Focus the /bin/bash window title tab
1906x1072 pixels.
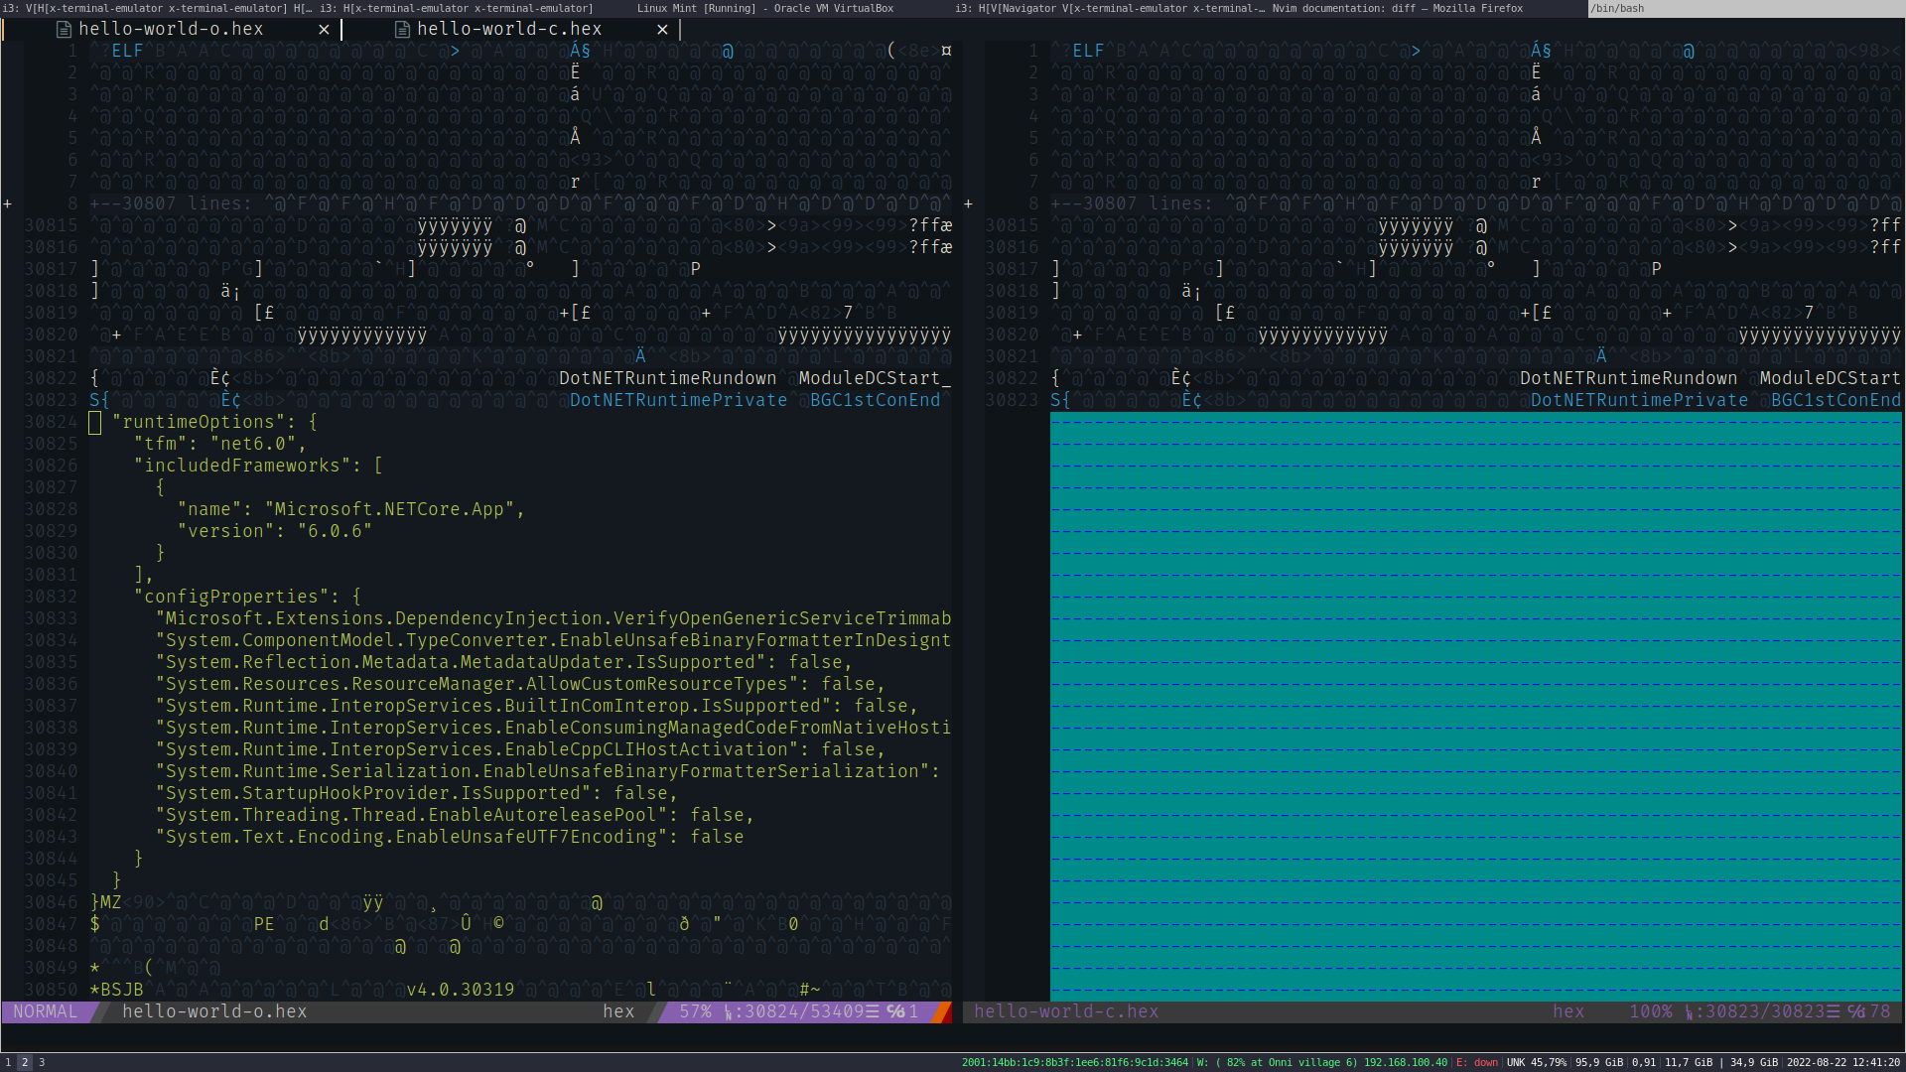1618,8
